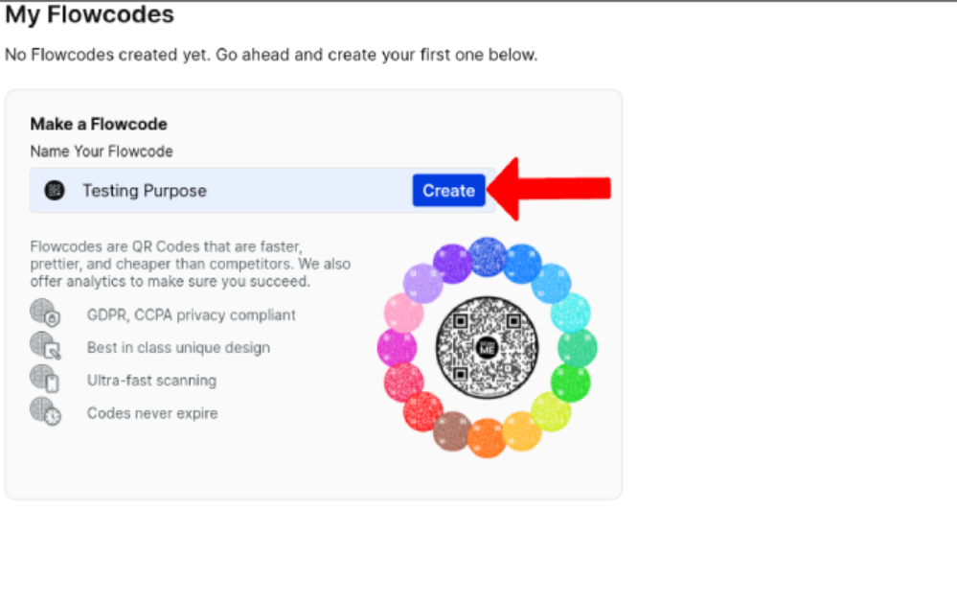The image size is (957, 603).
Task: Select the cyan Flowcode color circle
Action: pyautogui.click(x=571, y=313)
